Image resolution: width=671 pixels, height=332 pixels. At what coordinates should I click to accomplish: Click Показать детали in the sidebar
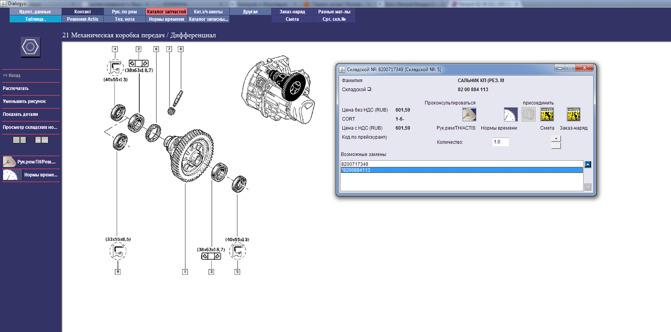[30, 114]
